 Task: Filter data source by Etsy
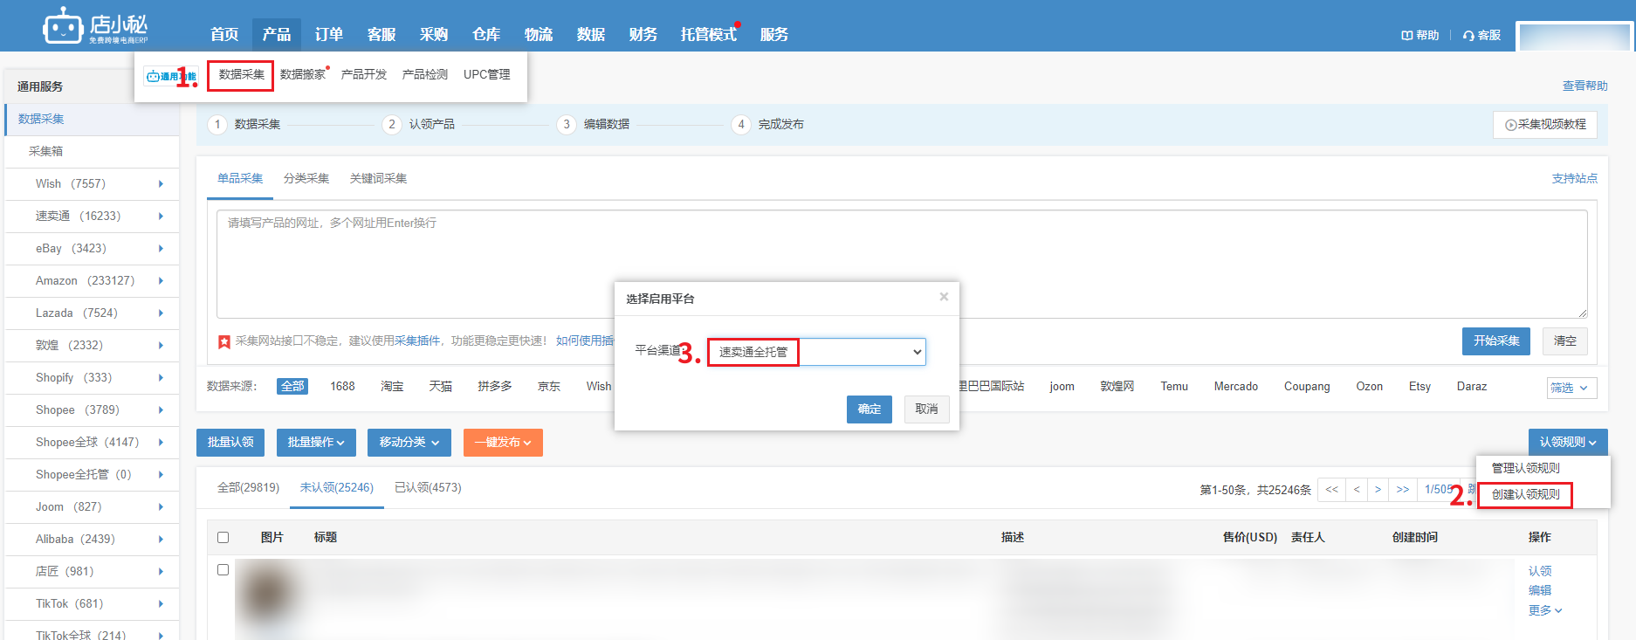(x=1419, y=387)
